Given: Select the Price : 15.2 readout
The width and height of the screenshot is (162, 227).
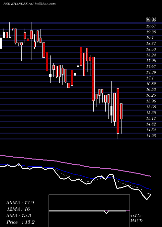Looking at the screenshot, I should [x=21, y=222].
